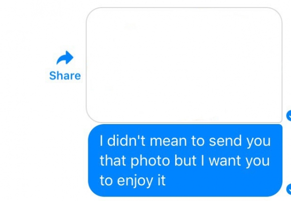
Task: Click delivered checkmark beside the text message
Action: tap(289, 189)
